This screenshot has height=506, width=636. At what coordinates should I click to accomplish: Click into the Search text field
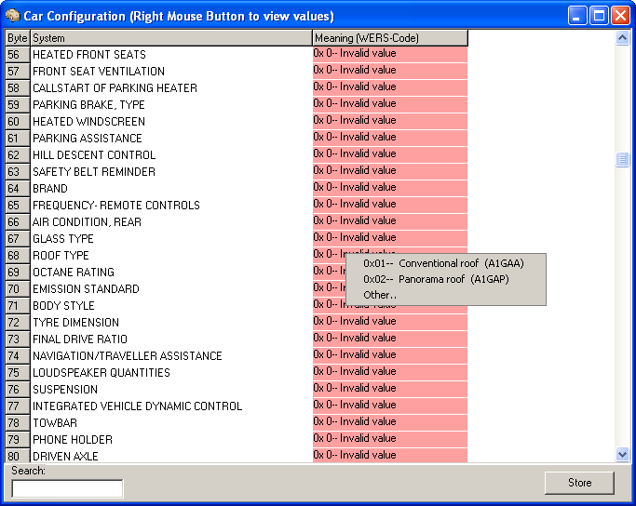[x=67, y=488]
